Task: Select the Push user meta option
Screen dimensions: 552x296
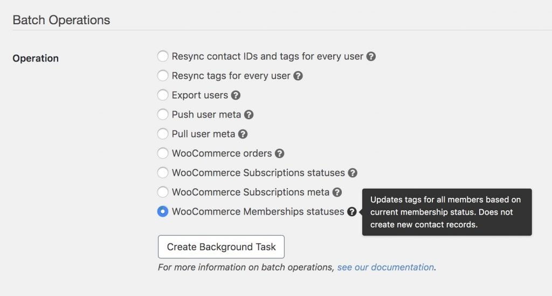Action: (163, 114)
